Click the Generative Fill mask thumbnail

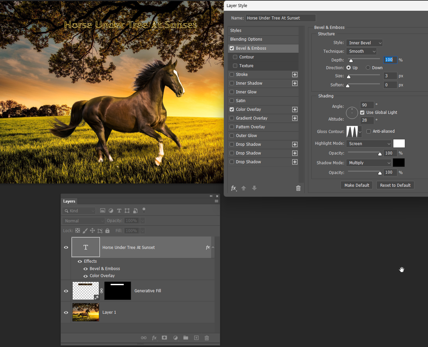tap(117, 291)
